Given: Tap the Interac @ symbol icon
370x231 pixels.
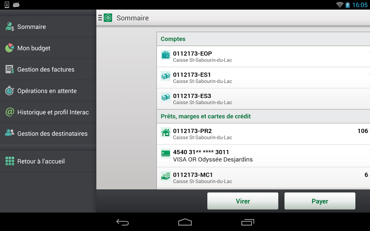Looking at the screenshot, I should click(x=10, y=112).
